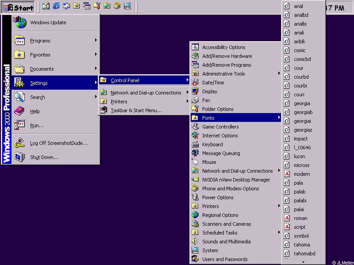This screenshot has height=265, width=354.
Task: Expand Printers arrow in Control Panel menu
Action: pyautogui.click(x=279, y=206)
